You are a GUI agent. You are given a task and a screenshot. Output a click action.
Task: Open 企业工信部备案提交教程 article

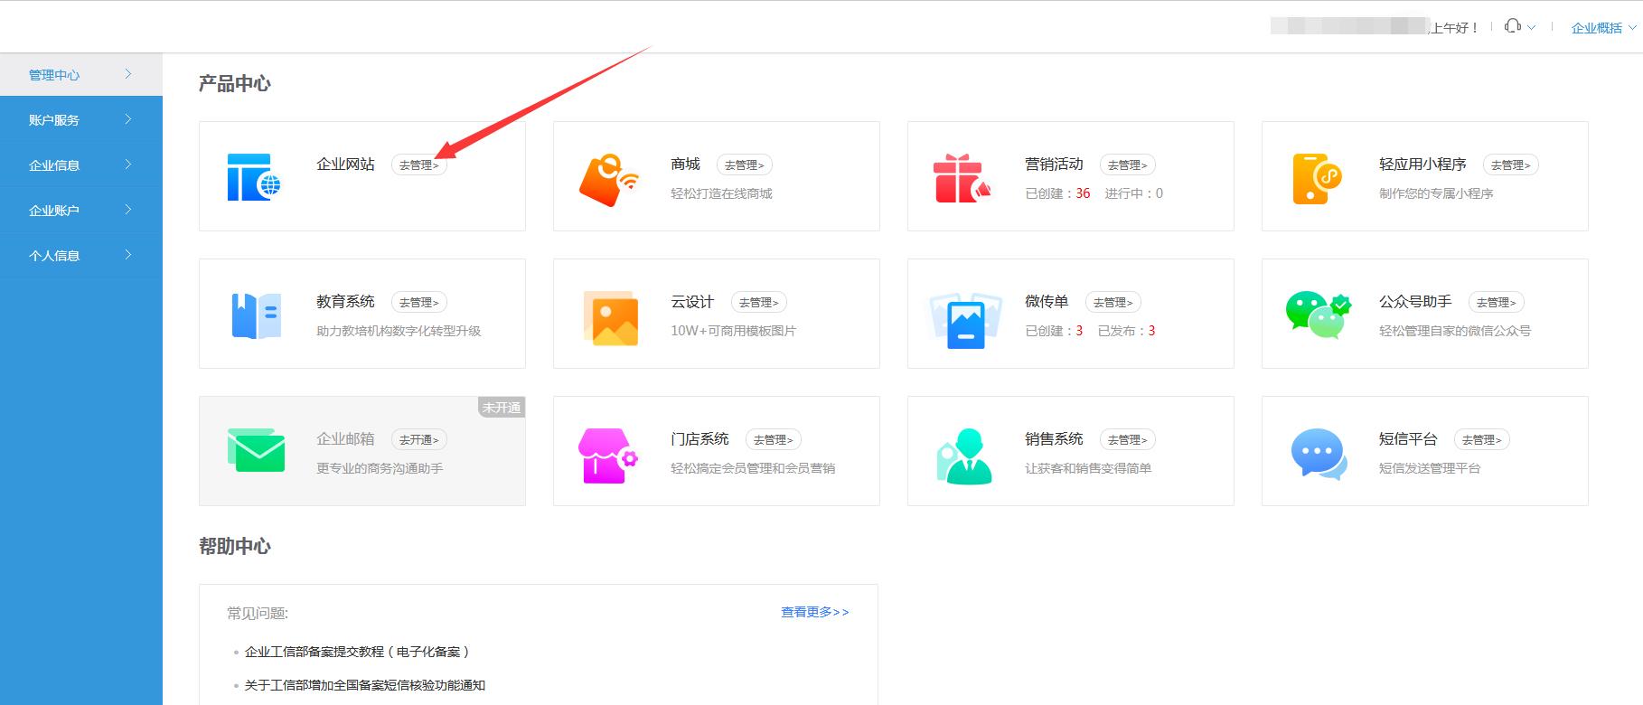pyautogui.click(x=357, y=652)
